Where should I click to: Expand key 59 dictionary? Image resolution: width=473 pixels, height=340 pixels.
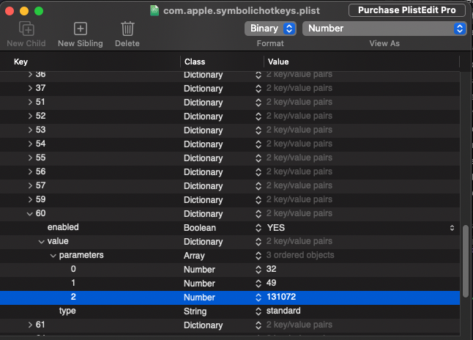30,199
